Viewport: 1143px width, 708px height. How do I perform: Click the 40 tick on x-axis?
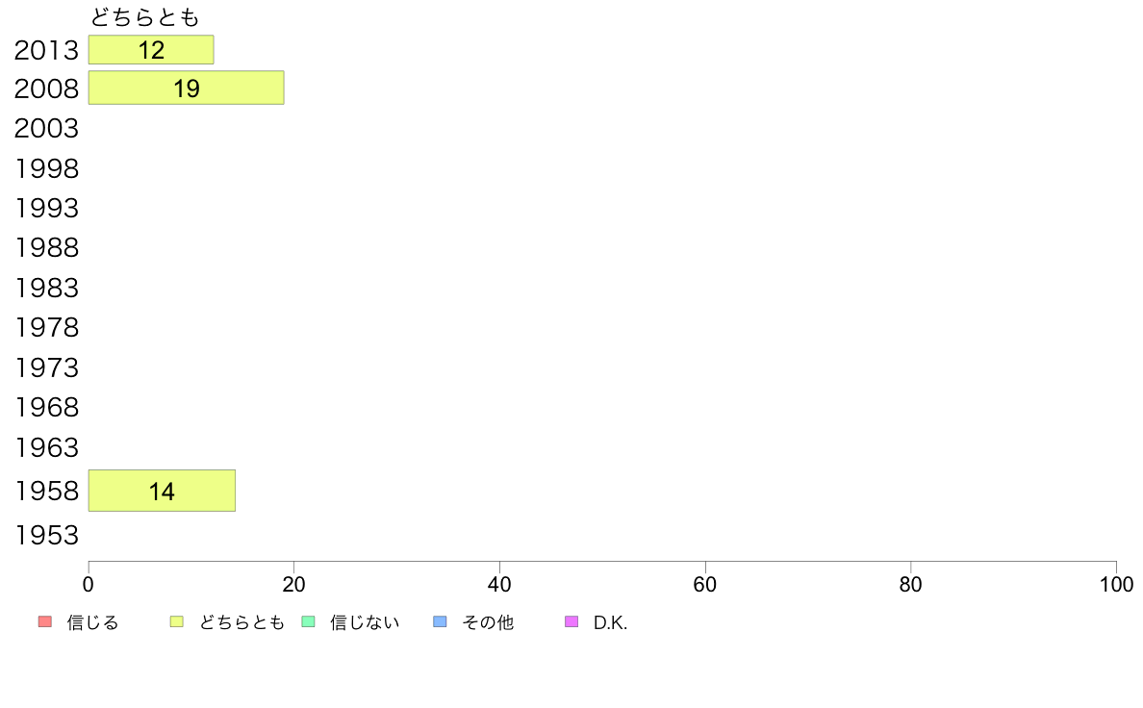point(499,584)
